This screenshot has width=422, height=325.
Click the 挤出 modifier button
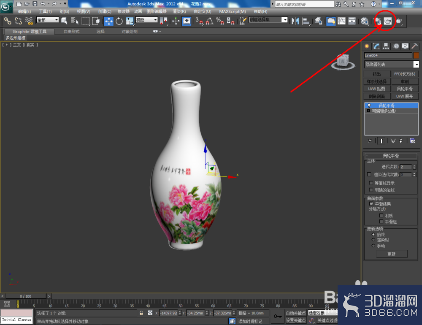(x=377, y=74)
